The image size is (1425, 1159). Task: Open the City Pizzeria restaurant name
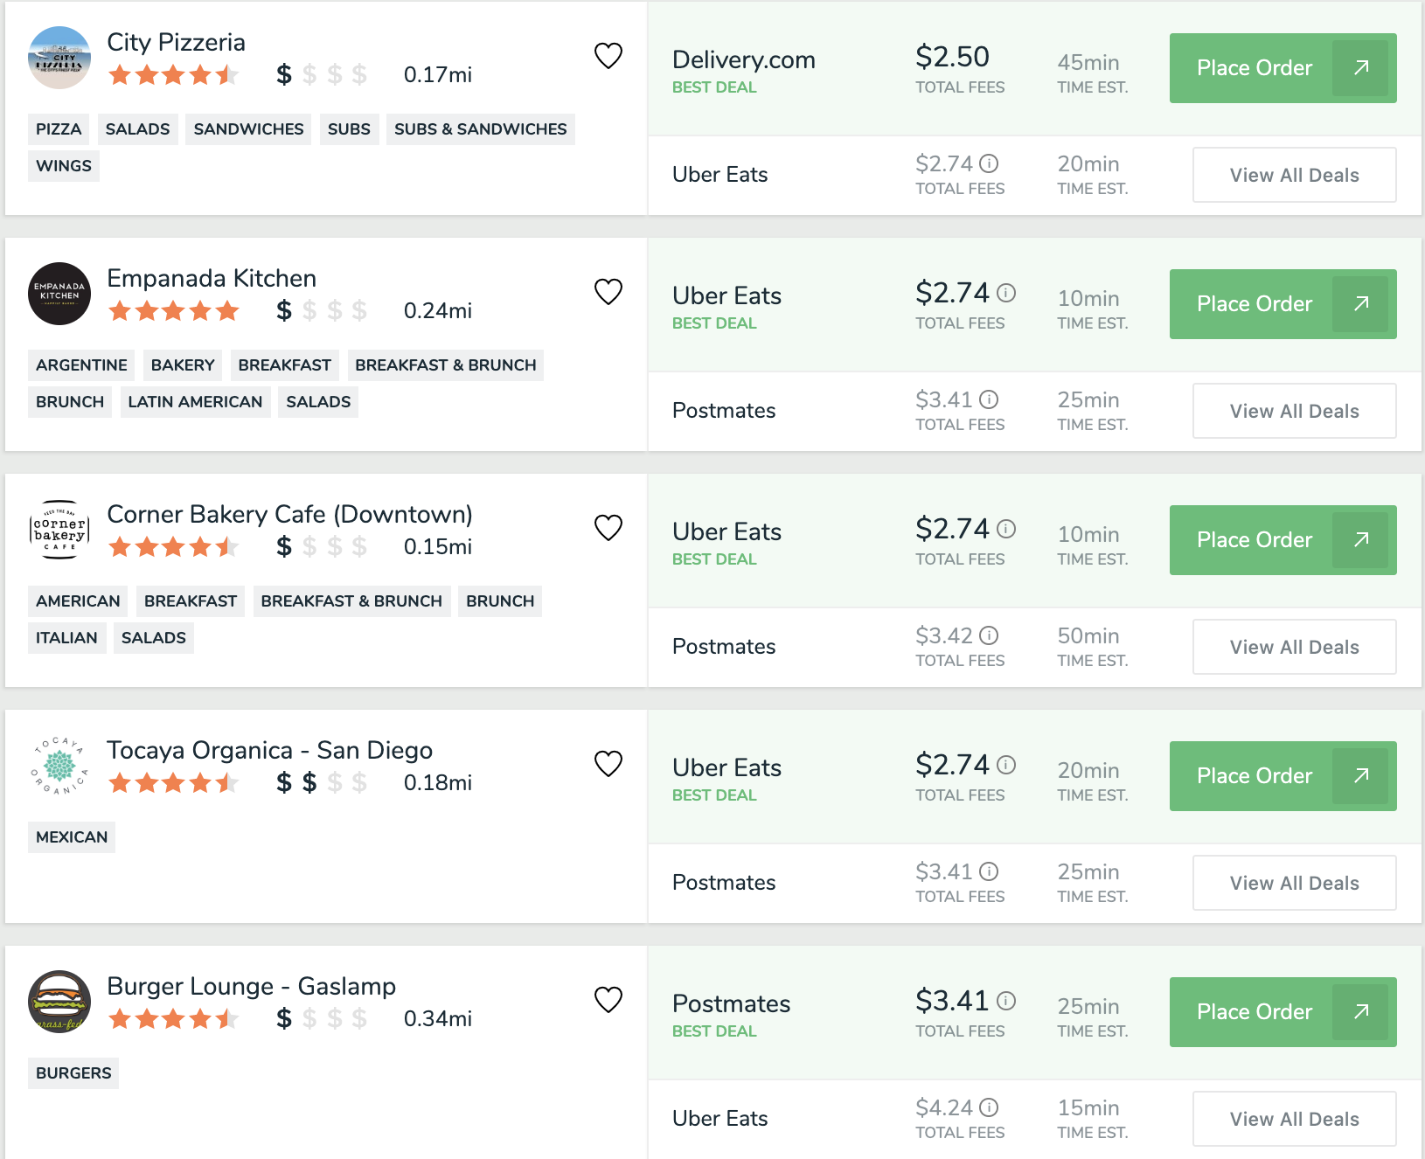tap(176, 43)
